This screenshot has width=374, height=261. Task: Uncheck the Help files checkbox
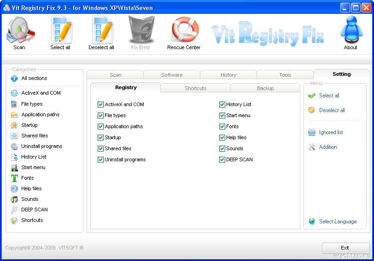[x=222, y=137]
